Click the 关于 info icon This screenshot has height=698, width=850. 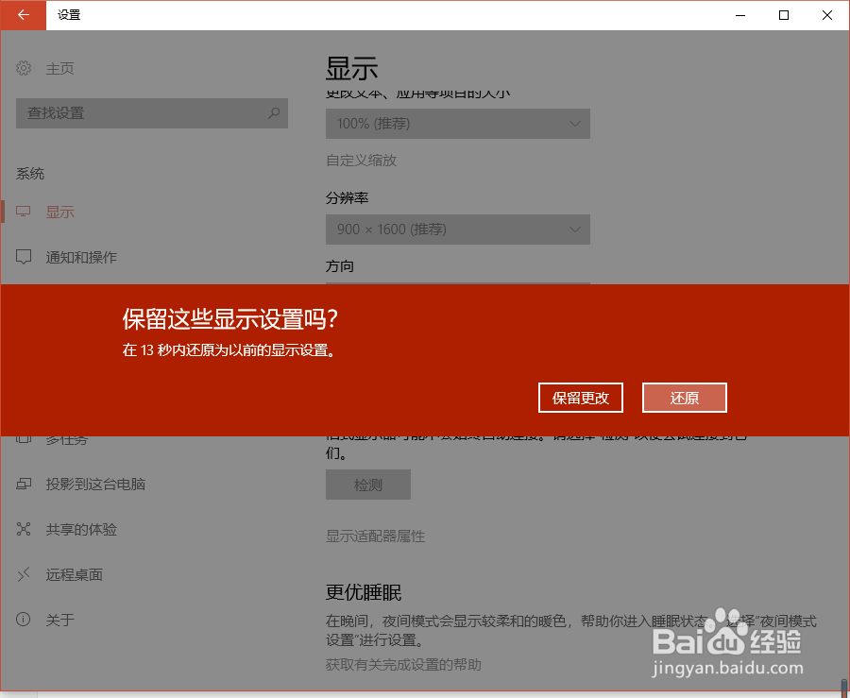click(x=23, y=620)
